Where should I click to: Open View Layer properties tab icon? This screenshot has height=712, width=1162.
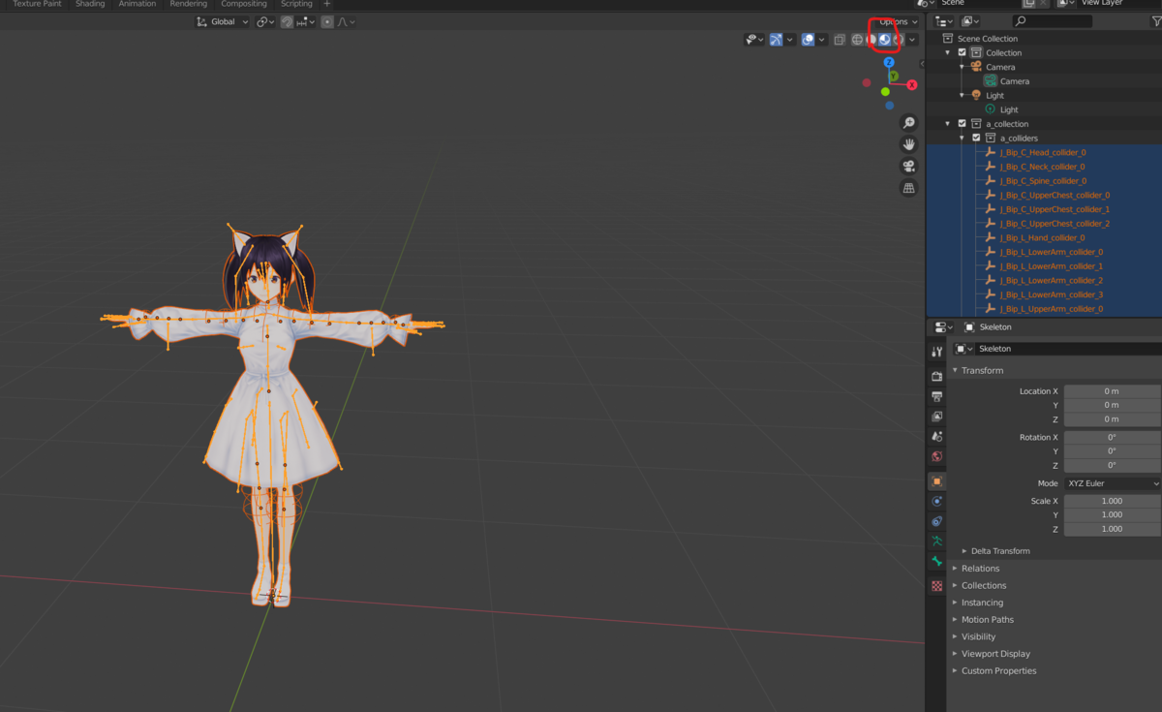click(936, 417)
